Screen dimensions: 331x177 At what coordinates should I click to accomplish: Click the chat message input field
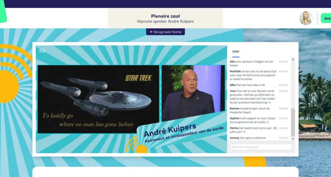pos(261,147)
